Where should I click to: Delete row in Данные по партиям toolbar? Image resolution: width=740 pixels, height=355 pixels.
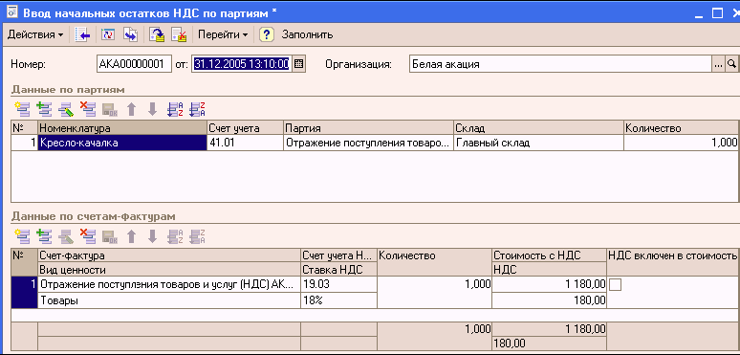point(88,109)
